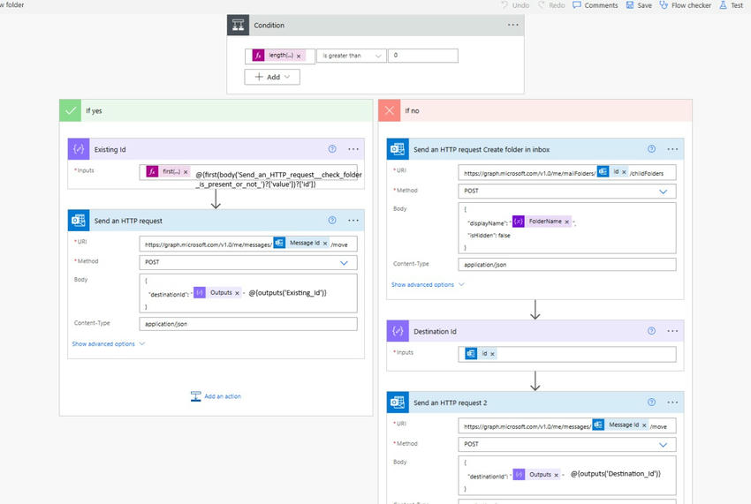Remove Id token in Create folder URI
This screenshot has height=504, width=751.
pyautogui.click(x=624, y=172)
